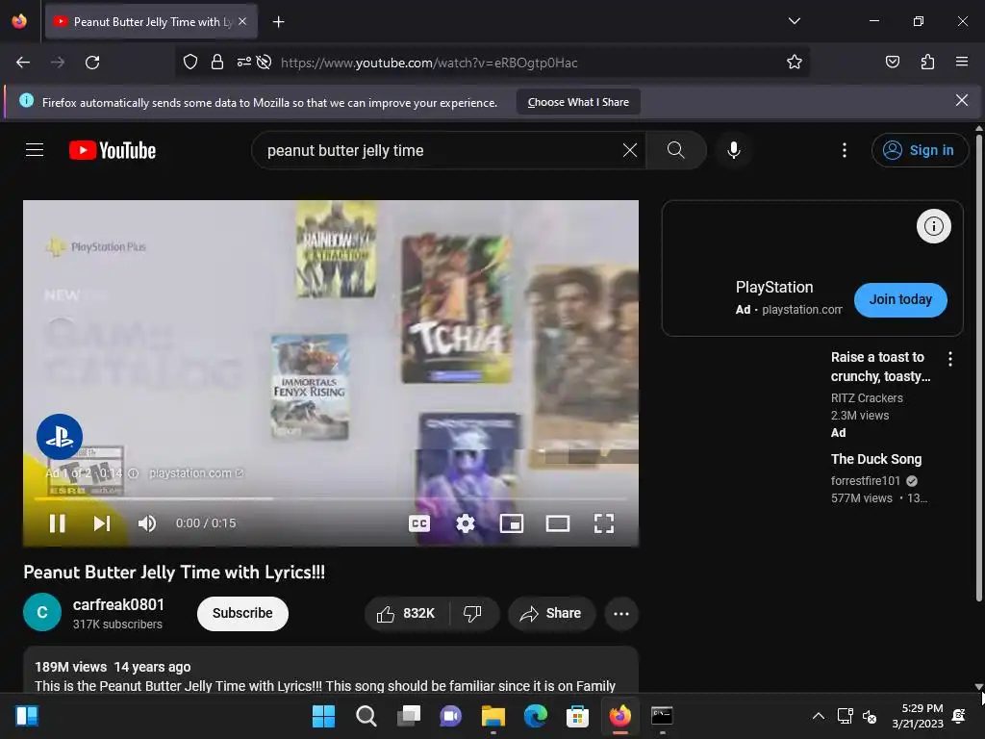Mute the video volume speaker icon
The width and height of the screenshot is (985, 739).
pyautogui.click(x=147, y=523)
